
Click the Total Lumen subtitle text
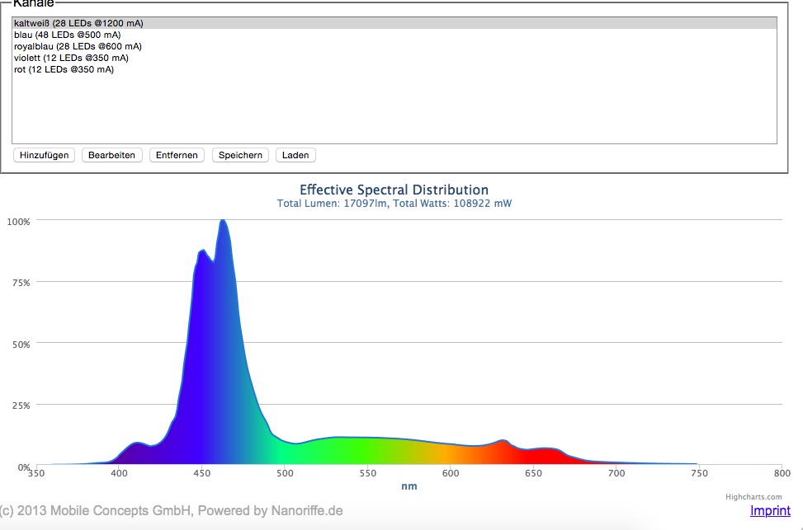coord(394,204)
